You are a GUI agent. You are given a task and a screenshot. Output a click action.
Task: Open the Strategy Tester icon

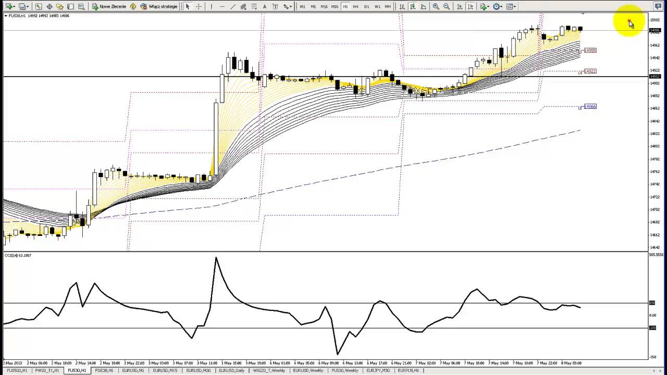[x=81, y=6]
